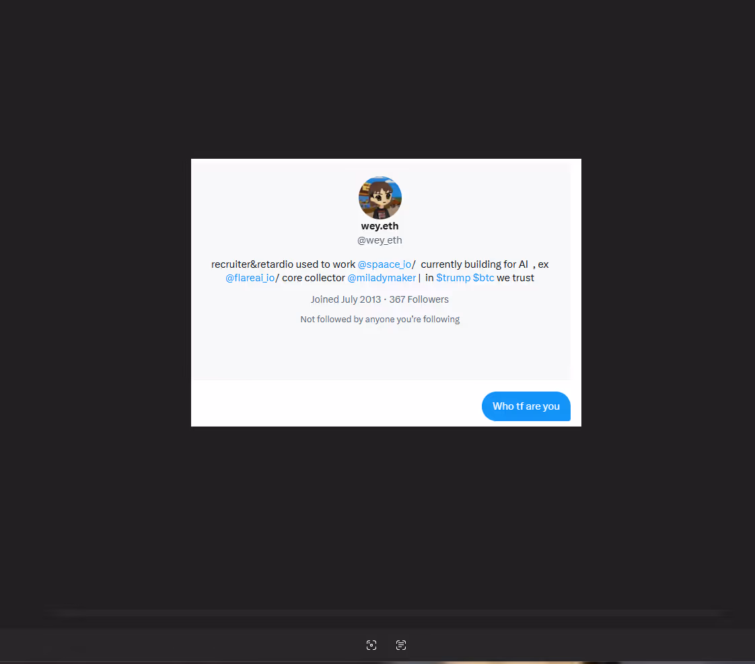Click the wey.eth display name
Image resolution: width=755 pixels, height=664 pixels.
point(380,226)
